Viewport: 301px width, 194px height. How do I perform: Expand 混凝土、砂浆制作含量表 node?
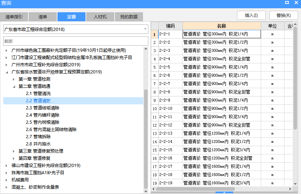(6, 187)
